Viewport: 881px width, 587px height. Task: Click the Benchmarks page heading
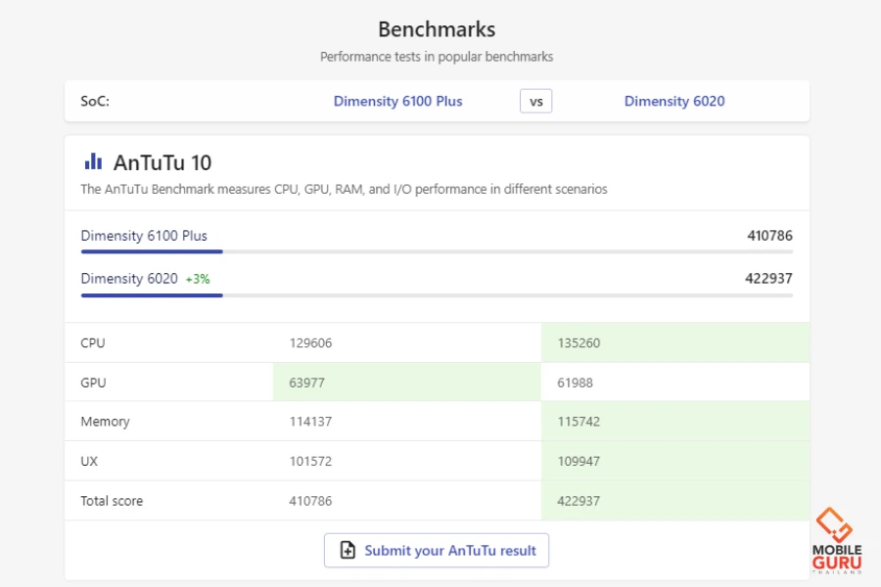(437, 29)
